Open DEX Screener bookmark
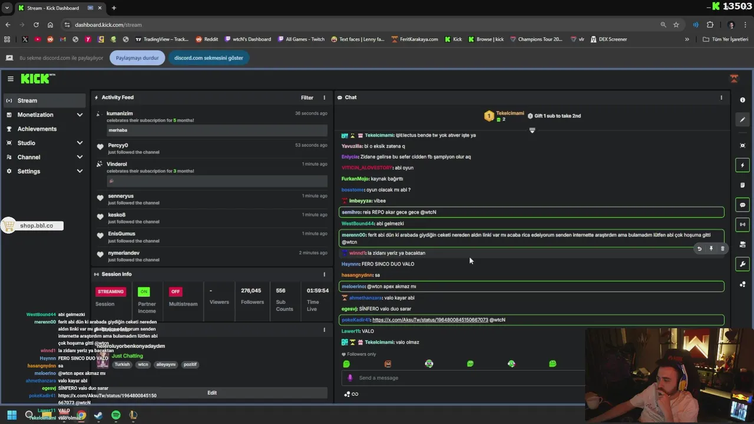Viewport: 754px width, 424px height. pos(608,39)
